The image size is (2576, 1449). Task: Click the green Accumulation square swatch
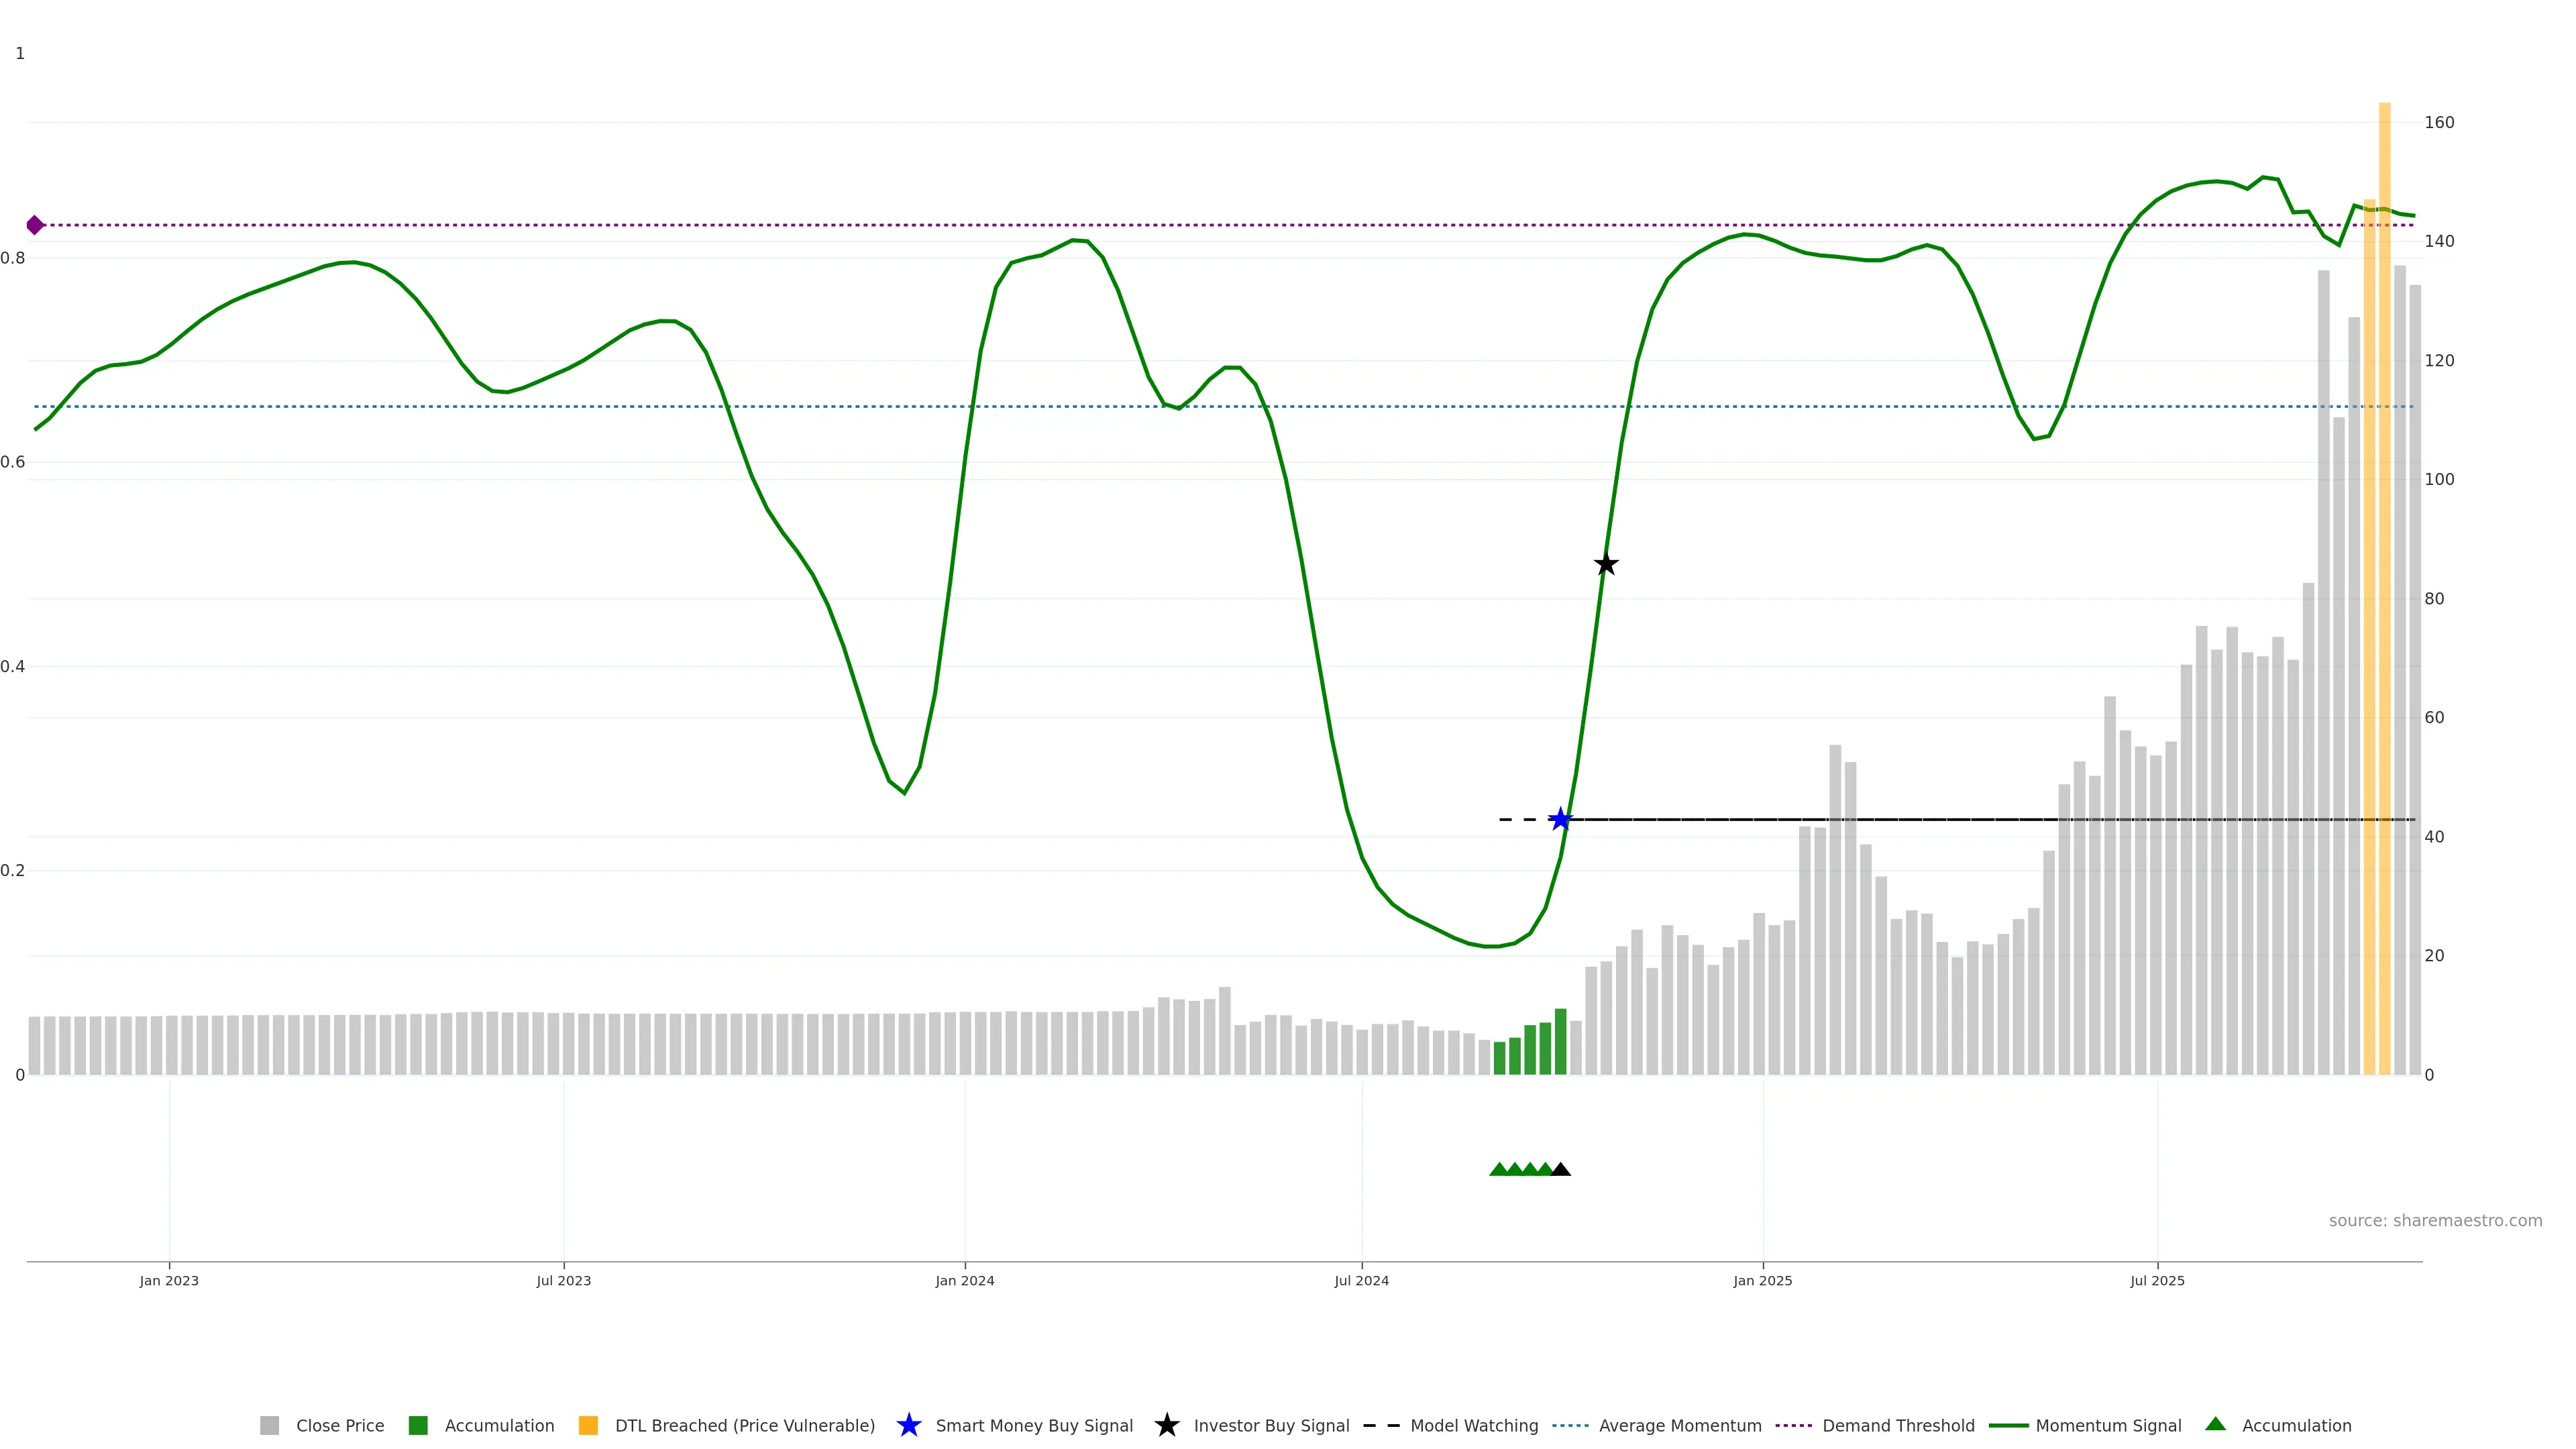point(418,1425)
